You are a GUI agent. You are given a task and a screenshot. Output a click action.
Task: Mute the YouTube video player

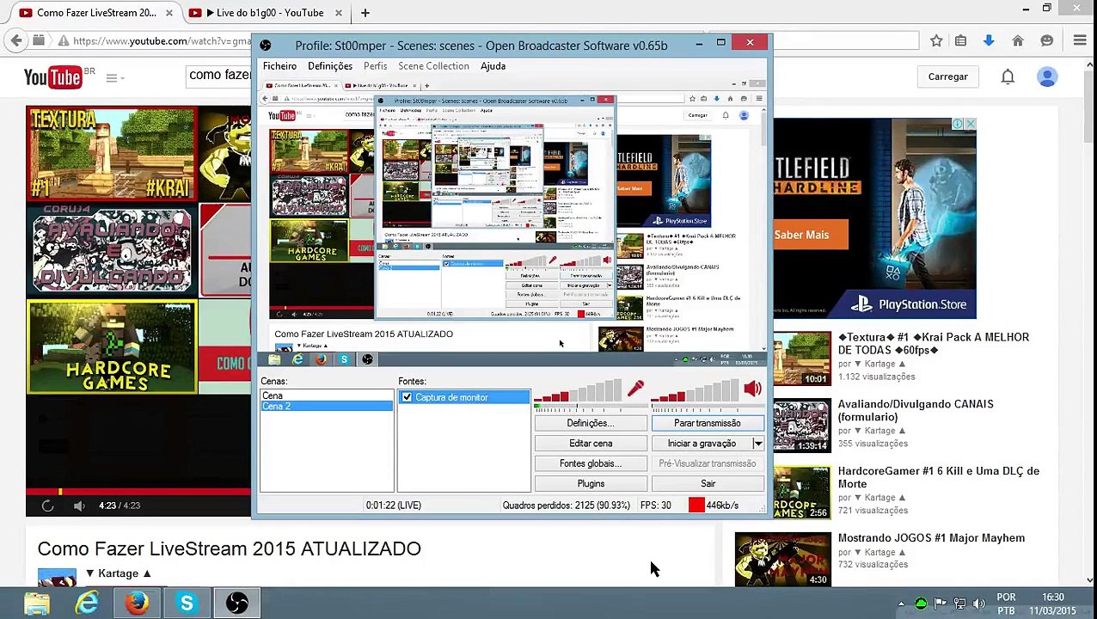79,506
